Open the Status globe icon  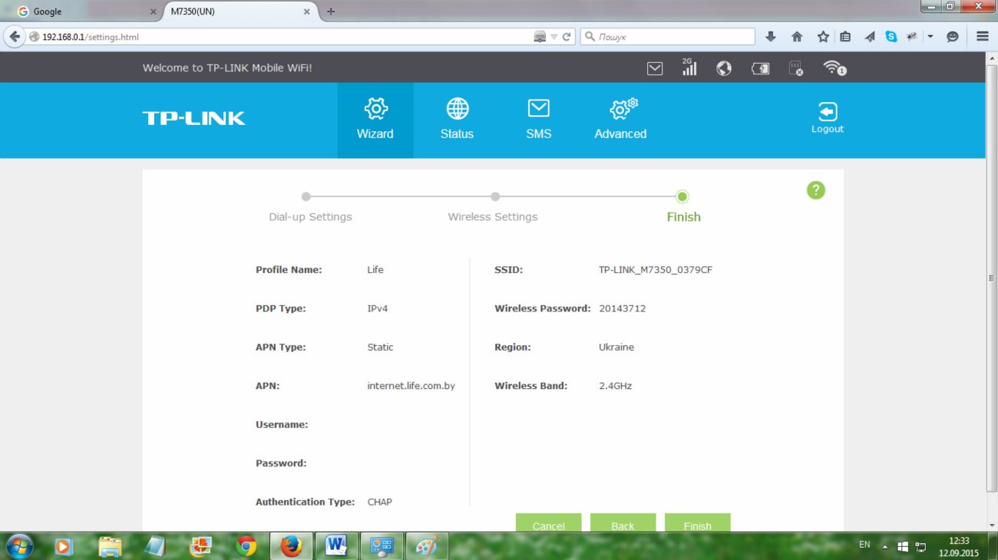[457, 109]
